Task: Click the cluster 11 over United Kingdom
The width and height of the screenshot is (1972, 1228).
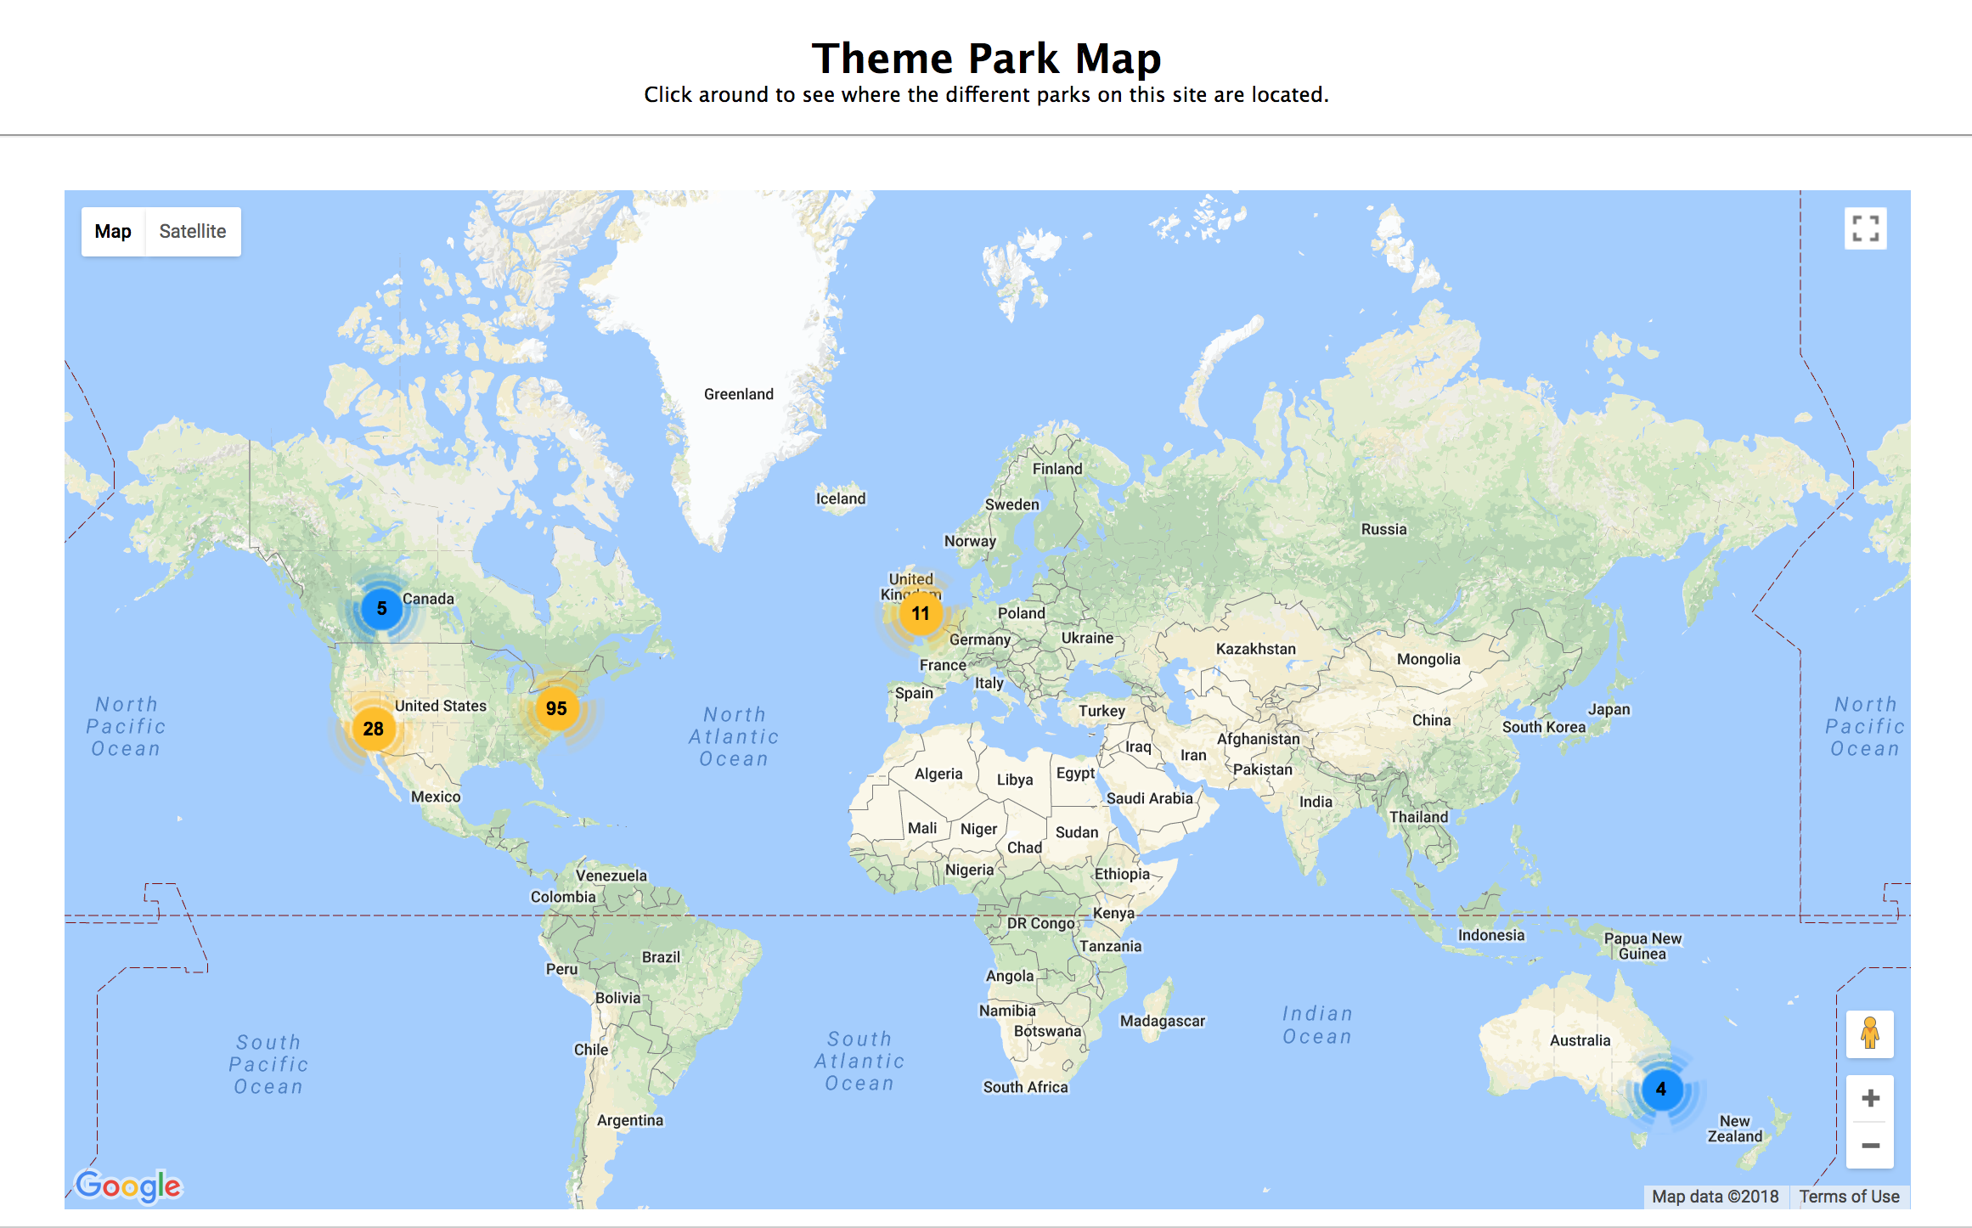Action: tap(920, 613)
